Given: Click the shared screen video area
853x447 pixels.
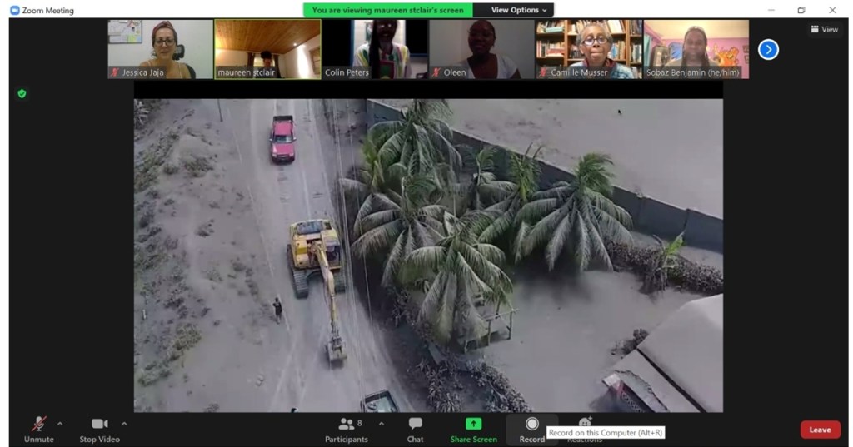Looking at the screenshot, I should (428, 255).
